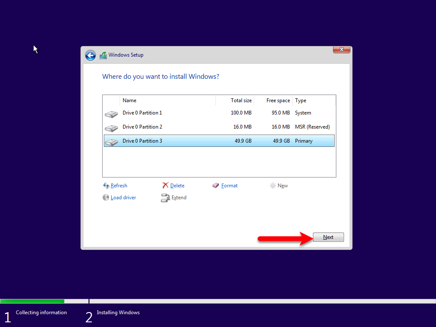Click the Collecting information step label
The height and width of the screenshot is (327, 436).
[41, 313]
